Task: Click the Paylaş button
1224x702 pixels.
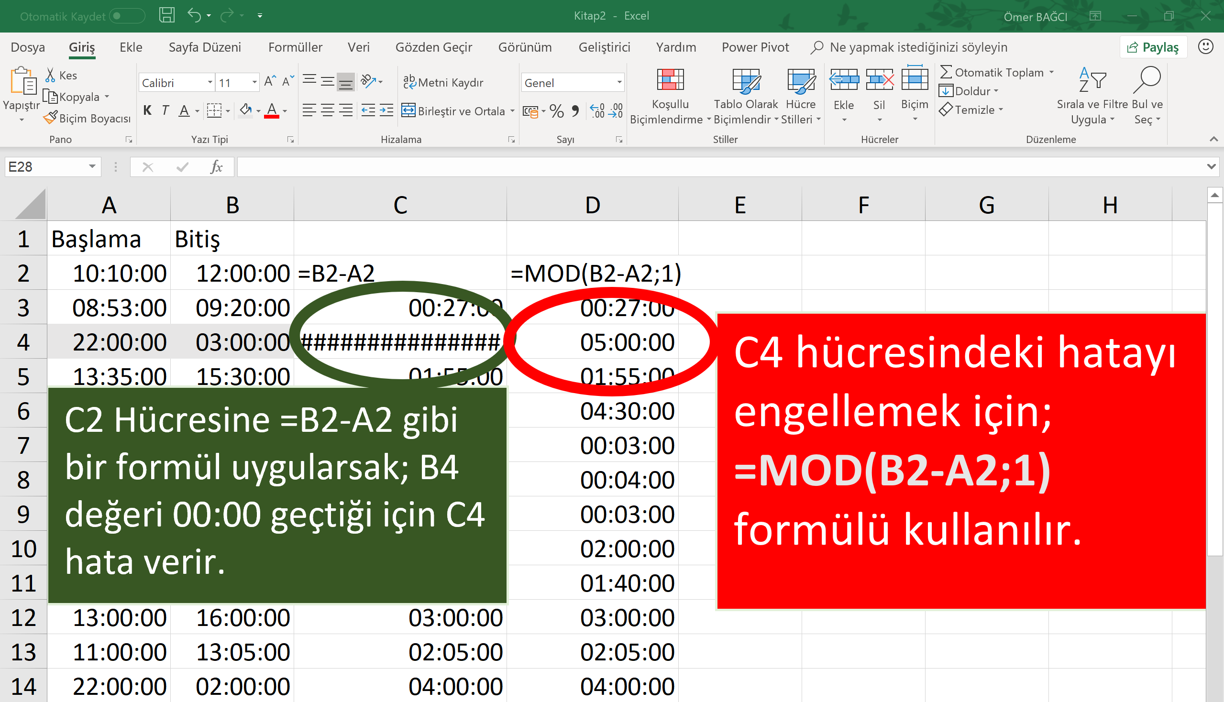Action: [1153, 47]
